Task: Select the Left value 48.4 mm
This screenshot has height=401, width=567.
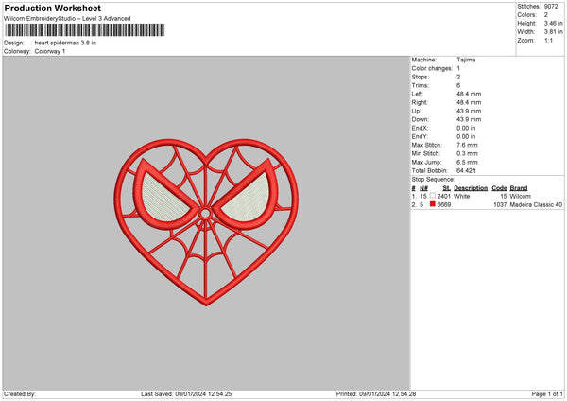Action: point(469,94)
